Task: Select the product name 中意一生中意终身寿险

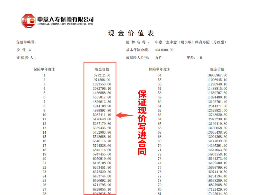Action: [x=190, y=42]
